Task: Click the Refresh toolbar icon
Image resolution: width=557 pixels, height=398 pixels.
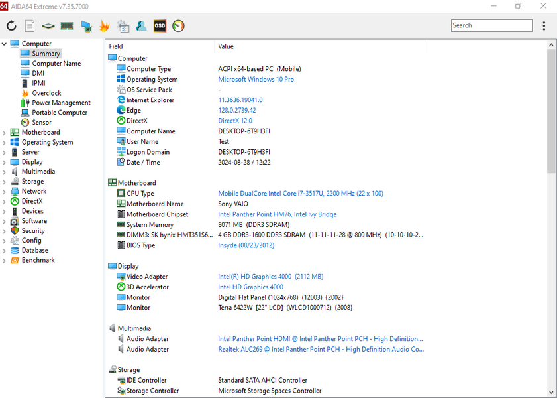Action: pos(11,26)
